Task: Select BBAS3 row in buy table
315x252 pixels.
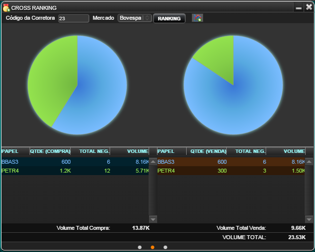Action: 75,162
